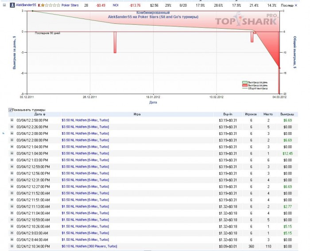This screenshot has height=251, width=310.
Task: Expand the 03/04/12 1:03:00 PM tournament row
Action: click(x=12, y=160)
